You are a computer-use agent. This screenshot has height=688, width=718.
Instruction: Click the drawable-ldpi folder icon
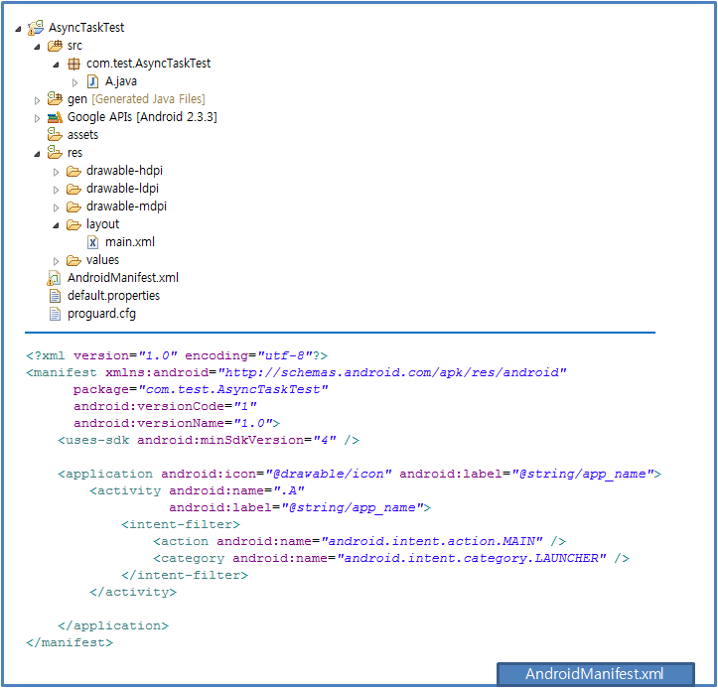(x=73, y=189)
